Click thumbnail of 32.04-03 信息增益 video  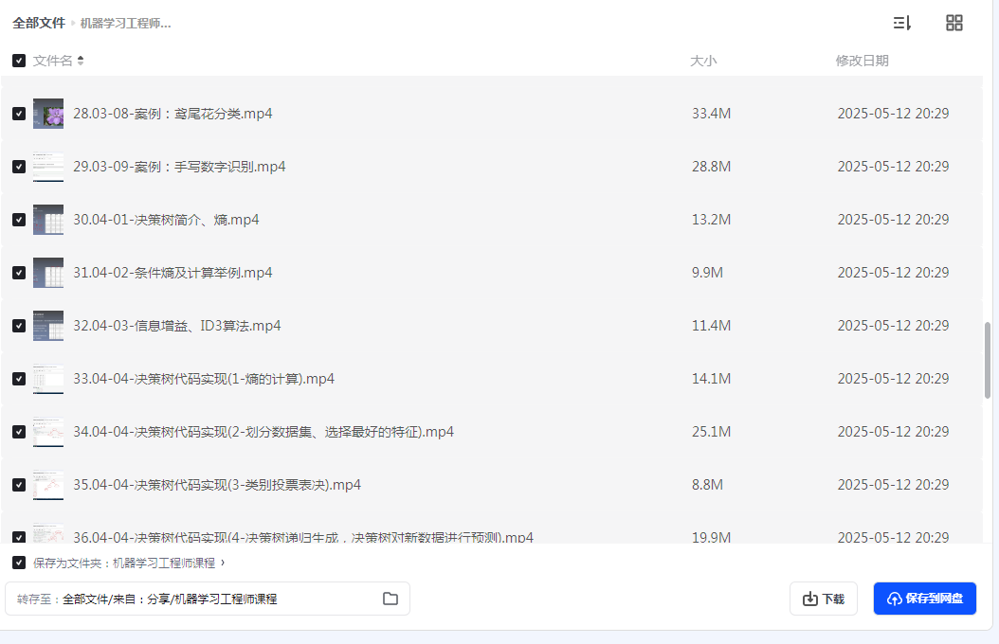pos(48,326)
